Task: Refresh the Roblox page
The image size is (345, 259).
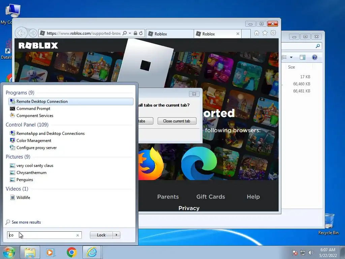Action: [x=141, y=33]
